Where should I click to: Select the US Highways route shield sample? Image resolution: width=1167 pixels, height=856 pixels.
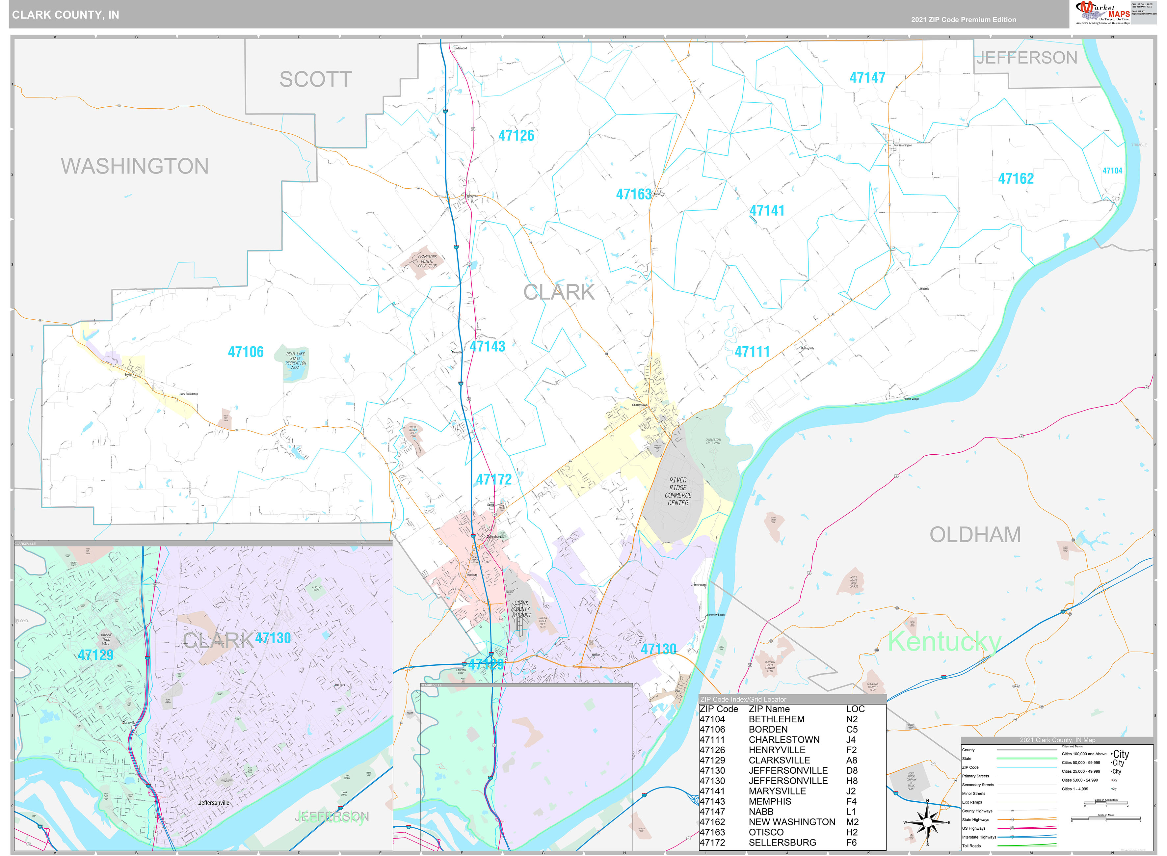(1012, 829)
